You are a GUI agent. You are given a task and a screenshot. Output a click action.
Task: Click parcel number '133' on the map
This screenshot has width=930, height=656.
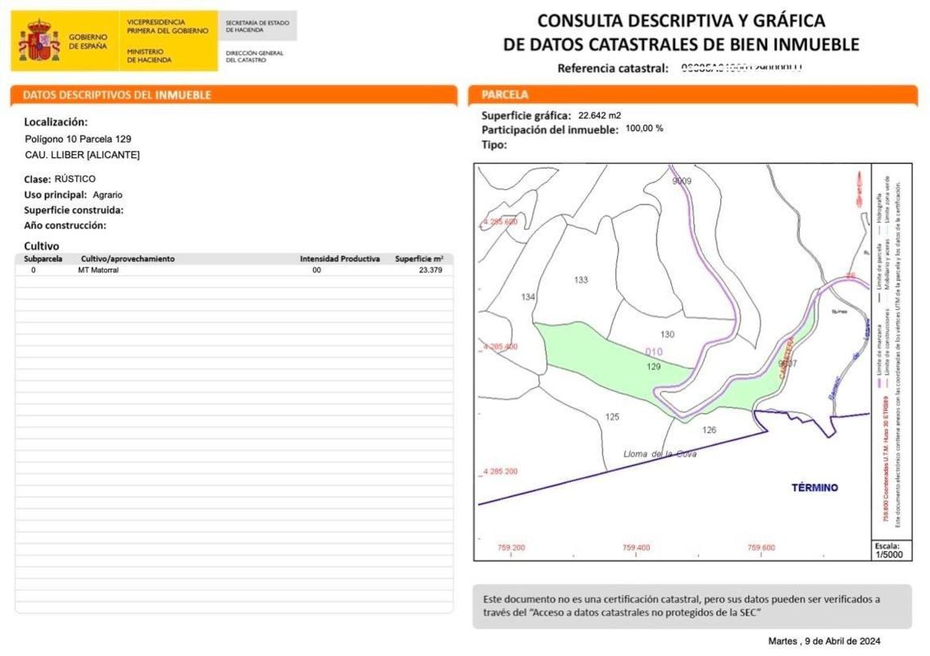tap(581, 280)
